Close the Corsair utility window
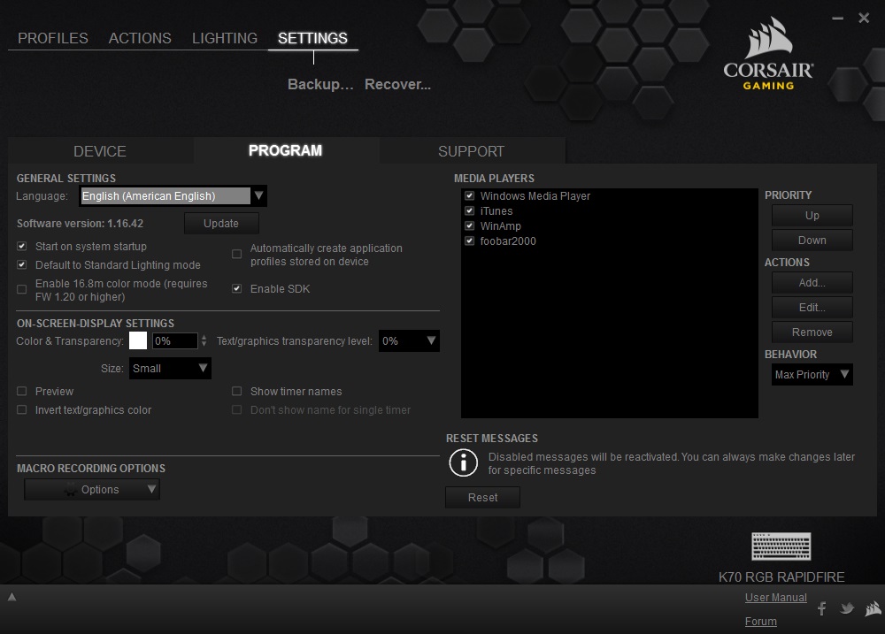 (x=864, y=18)
